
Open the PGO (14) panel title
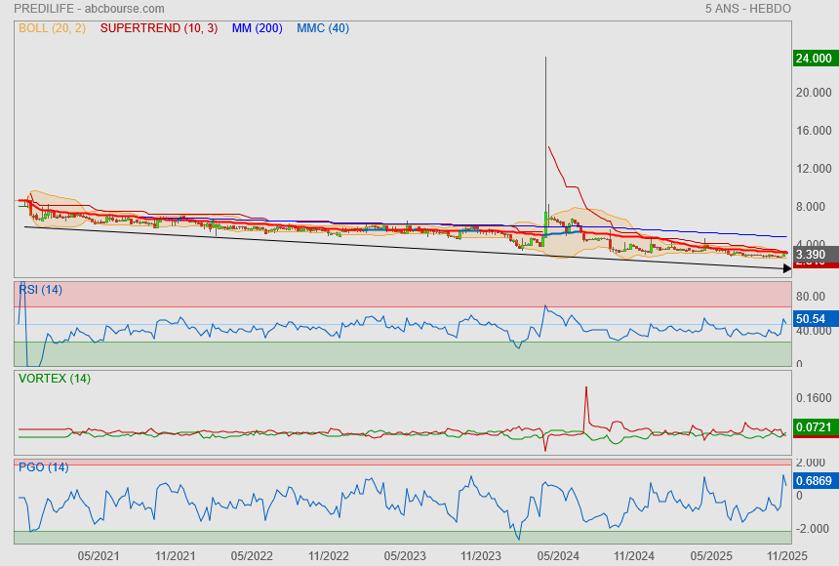43,467
